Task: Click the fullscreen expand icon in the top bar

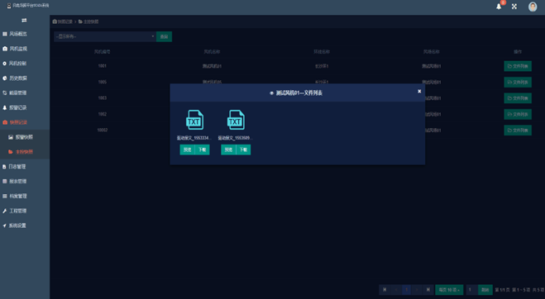Action: [x=514, y=7]
